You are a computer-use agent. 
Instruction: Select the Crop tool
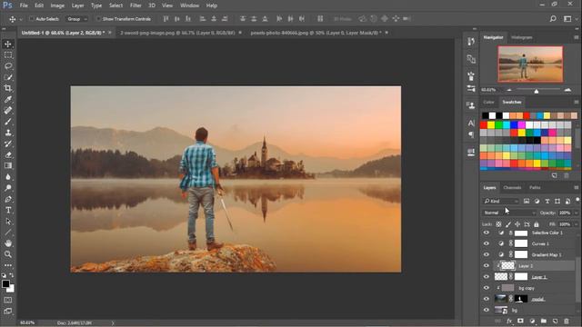[8, 88]
